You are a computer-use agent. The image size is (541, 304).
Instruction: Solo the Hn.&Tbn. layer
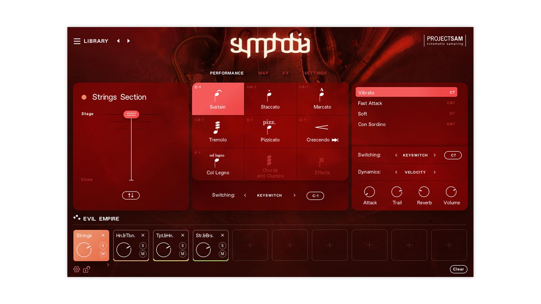(x=143, y=246)
